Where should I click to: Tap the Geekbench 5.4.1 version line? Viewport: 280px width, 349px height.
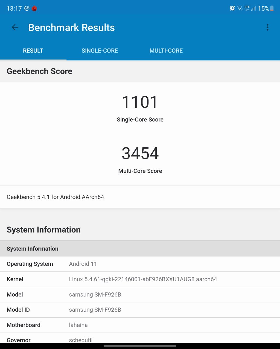pos(56,197)
